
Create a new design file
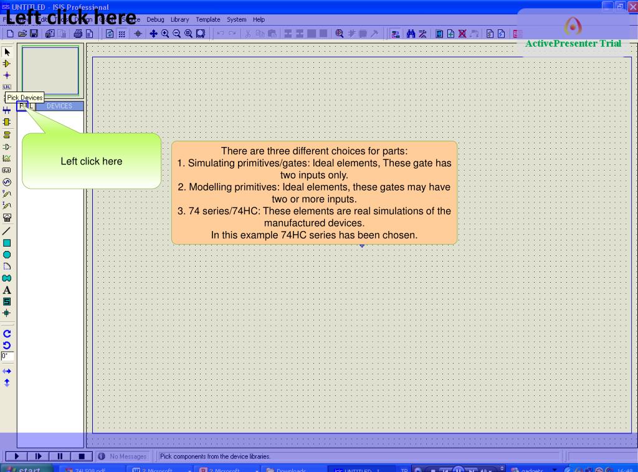pyautogui.click(x=11, y=34)
